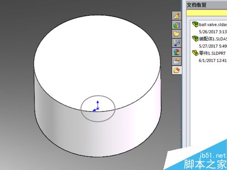The image size is (227, 170).
Task: Click the 5/27/2017 timestamp entry
Action: [213, 46]
